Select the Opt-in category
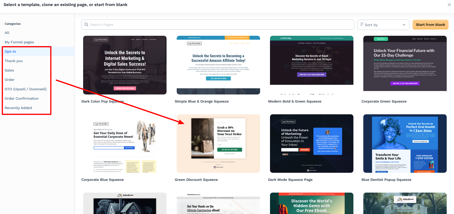Screen dimensions: 454x214 click(10, 51)
